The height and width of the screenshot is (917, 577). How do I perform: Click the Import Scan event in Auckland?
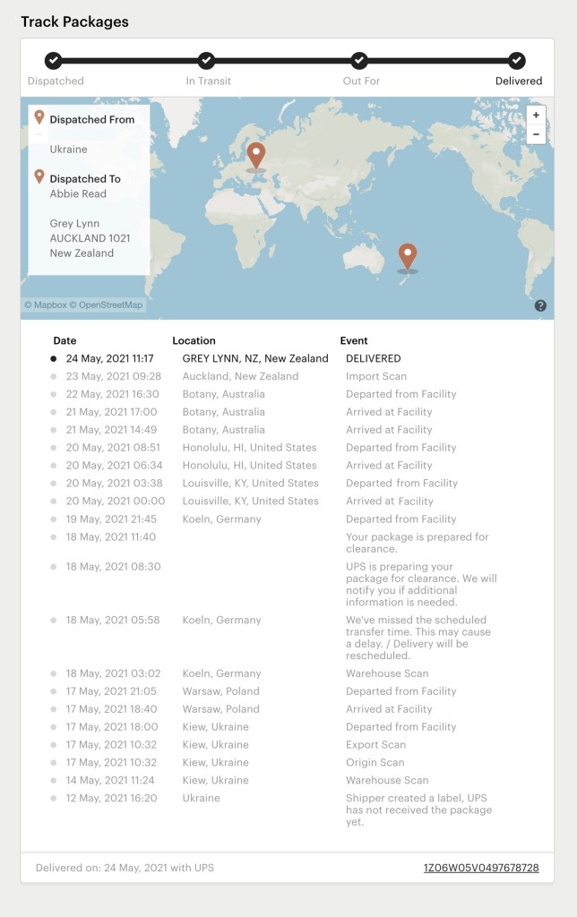tap(376, 376)
